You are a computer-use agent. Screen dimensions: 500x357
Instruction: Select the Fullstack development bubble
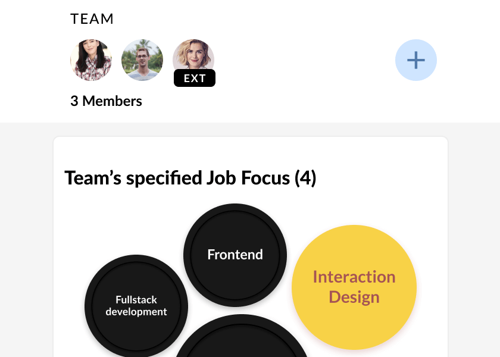pos(136,306)
